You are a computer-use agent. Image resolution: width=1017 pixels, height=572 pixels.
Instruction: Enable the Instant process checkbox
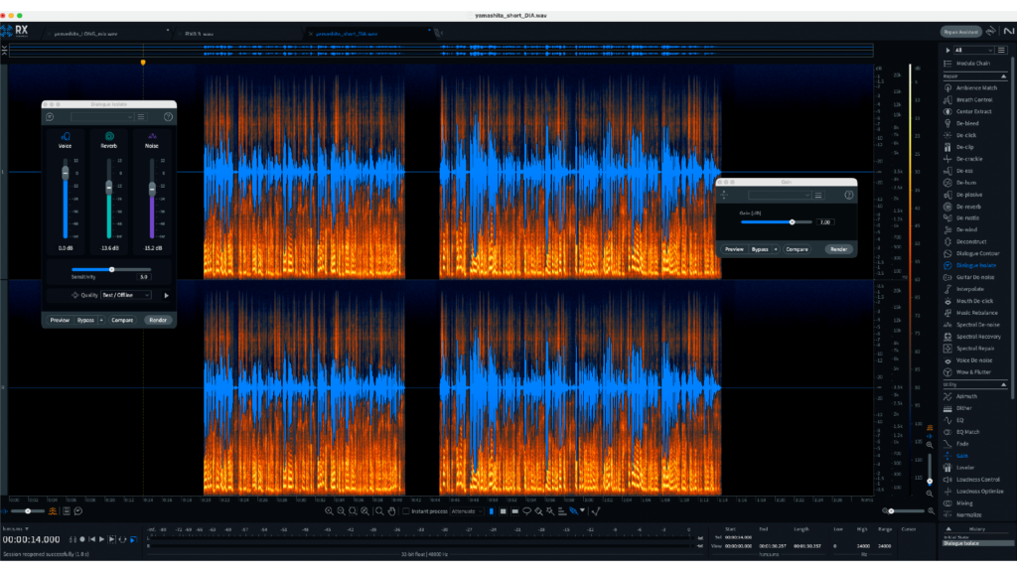click(404, 510)
